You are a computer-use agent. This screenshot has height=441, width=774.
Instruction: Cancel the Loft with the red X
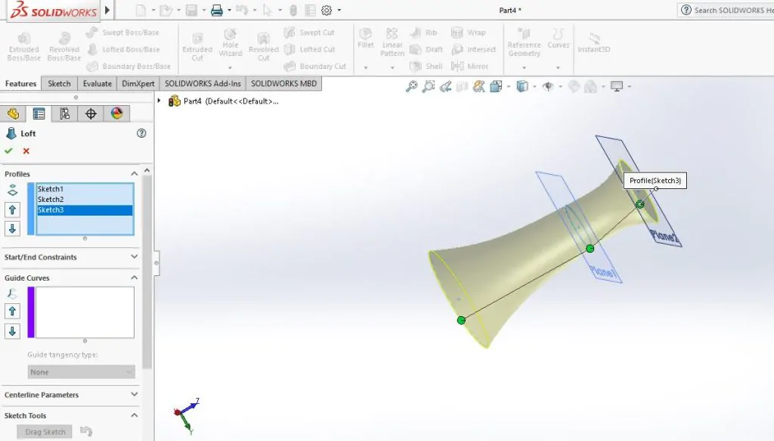coord(26,151)
